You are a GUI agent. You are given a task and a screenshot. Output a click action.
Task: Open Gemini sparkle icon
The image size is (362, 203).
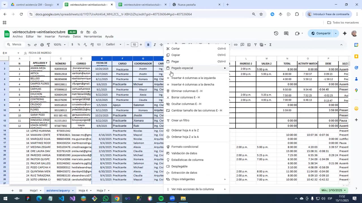click(x=344, y=33)
